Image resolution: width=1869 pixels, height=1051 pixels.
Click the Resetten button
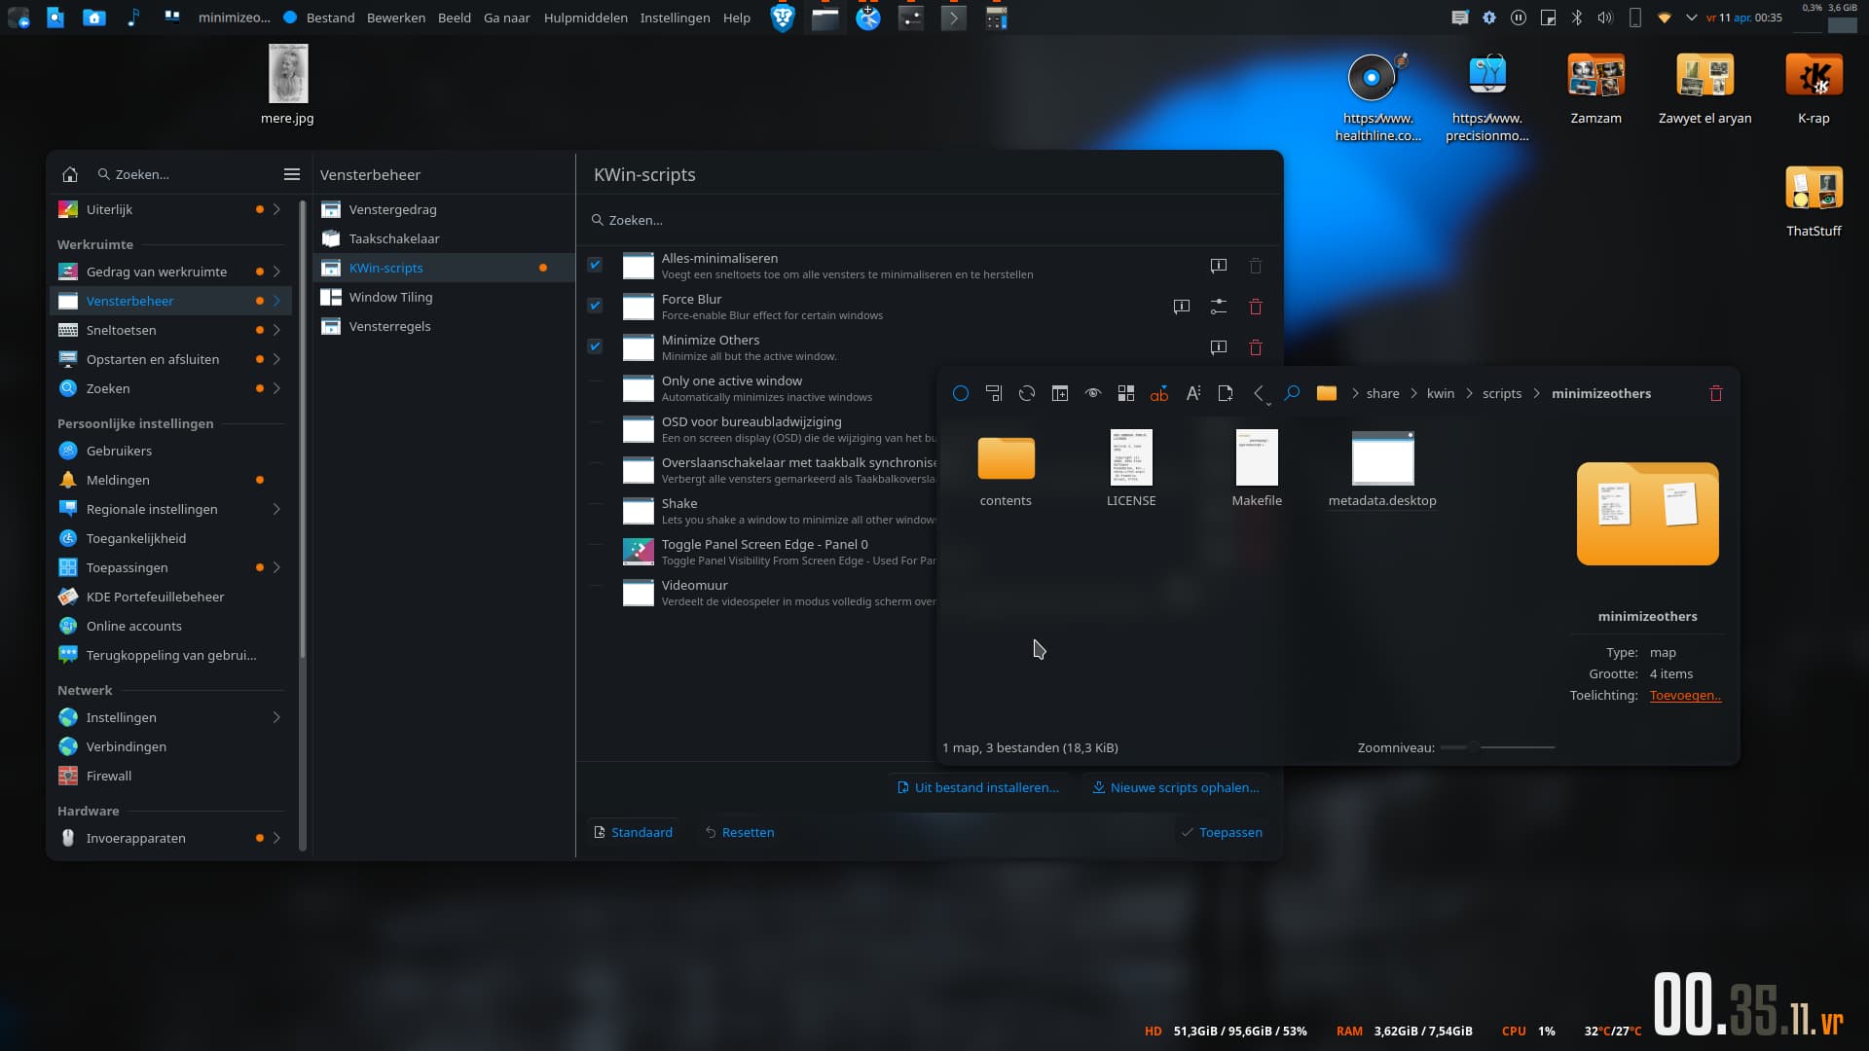[x=739, y=832]
